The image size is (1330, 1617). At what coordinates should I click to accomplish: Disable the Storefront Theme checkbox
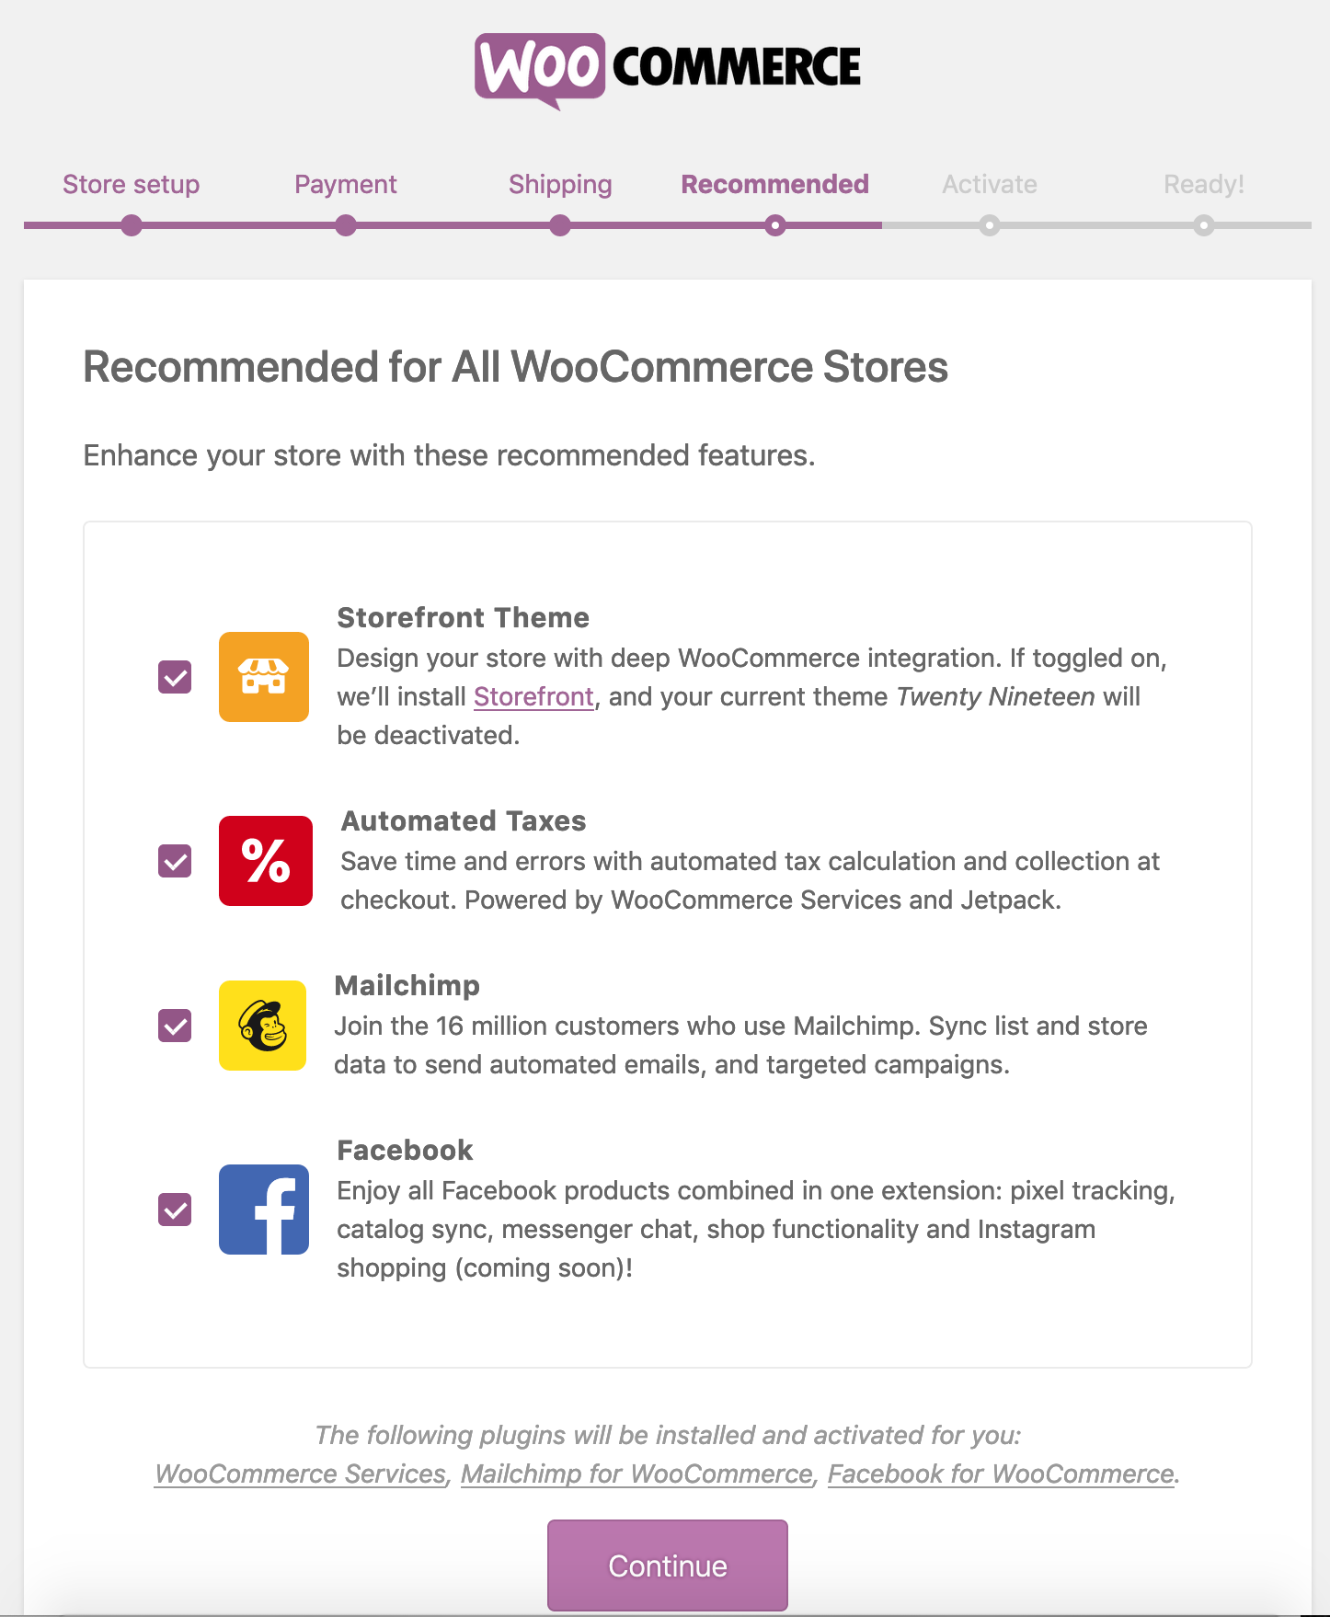pos(174,677)
